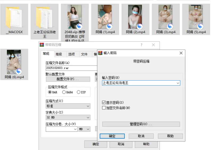Click 帮助 at bottom of 带密码压缩 window
The height and width of the screenshot is (150, 213).
point(146,144)
